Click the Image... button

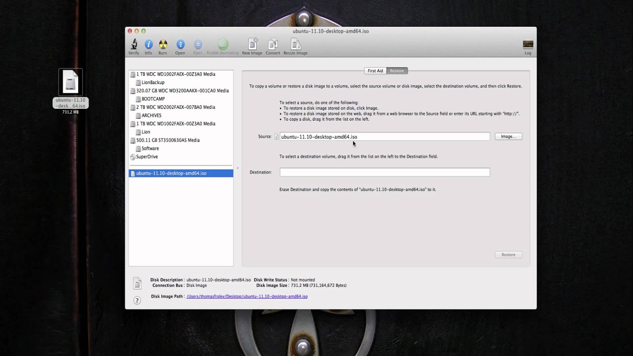[x=508, y=136]
